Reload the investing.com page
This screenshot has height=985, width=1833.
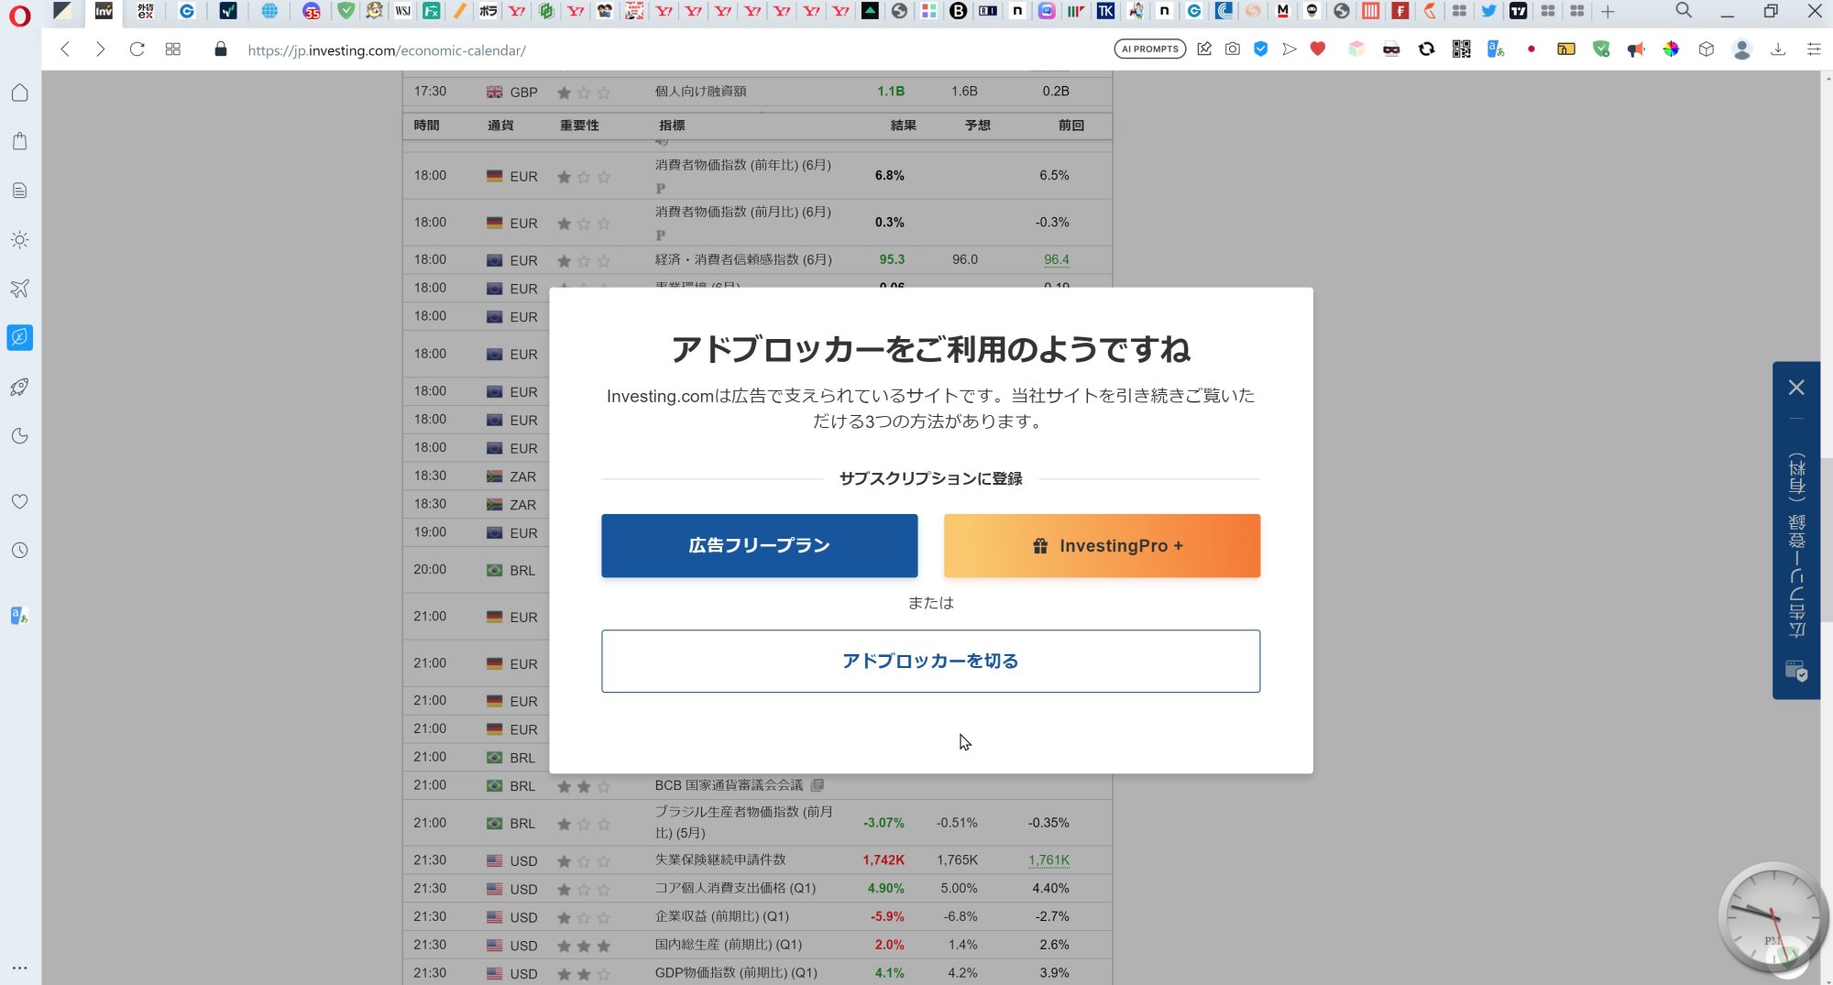coord(137,49)
